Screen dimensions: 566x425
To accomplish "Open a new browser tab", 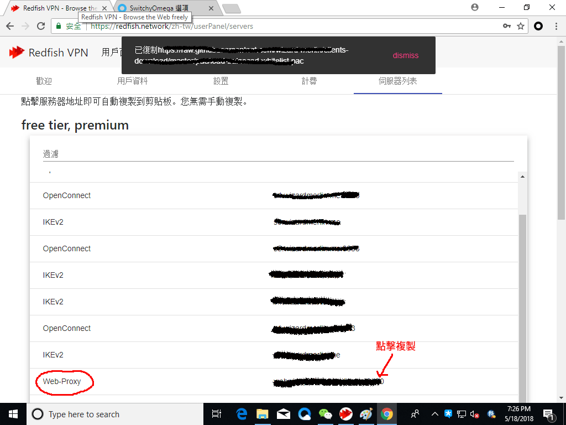I will (232, 9).
